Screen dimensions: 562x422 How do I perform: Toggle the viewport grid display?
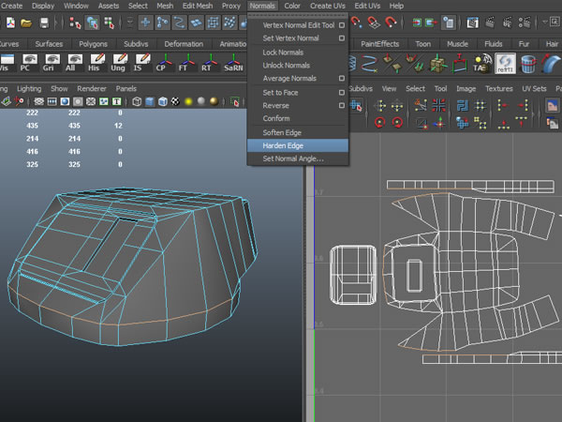tap(39, 102)
